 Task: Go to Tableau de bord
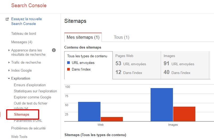pyautogui.click(x=24, y=34)
